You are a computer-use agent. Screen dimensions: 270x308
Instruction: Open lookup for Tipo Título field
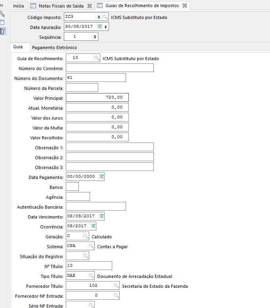[x=91, y=276]
